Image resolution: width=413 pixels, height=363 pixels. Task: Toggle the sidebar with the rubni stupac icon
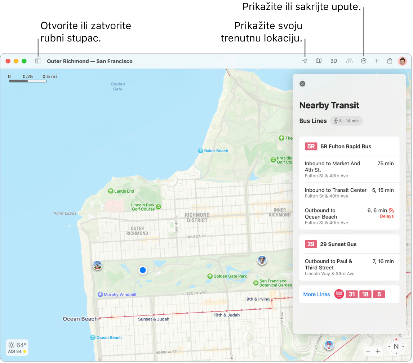point(38,61)
